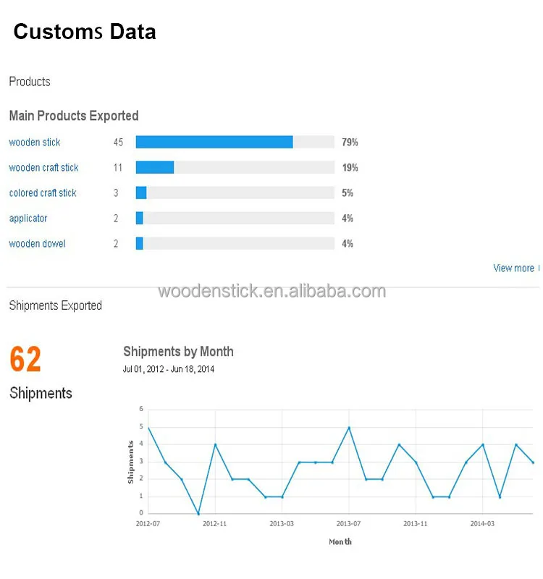Click the 2013-07 peak data point
The height and width of the screenshot is (579, 543).
point(349,428)
